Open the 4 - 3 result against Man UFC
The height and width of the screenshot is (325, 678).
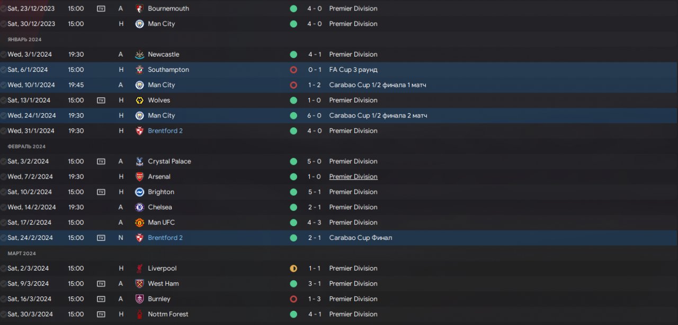pyautogui.click(x=315, y=222)
